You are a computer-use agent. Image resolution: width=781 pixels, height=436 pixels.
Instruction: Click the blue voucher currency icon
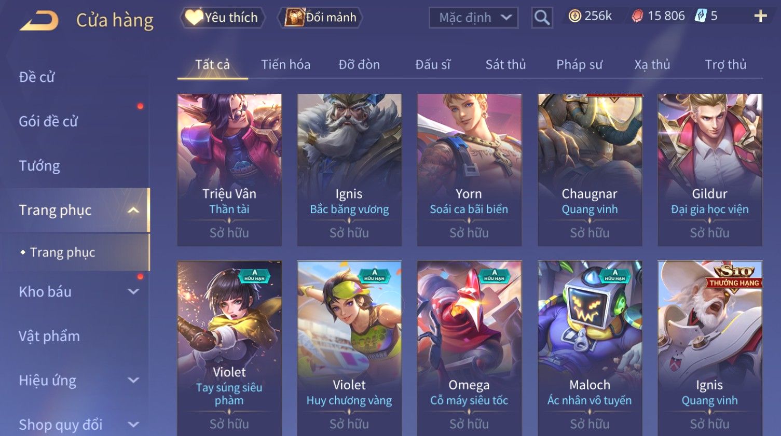701,16
